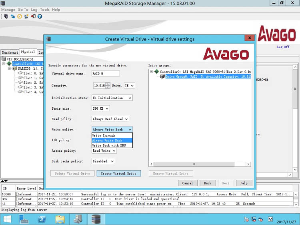Select Always Write Back option in list
300x225 pixels.
tap(112, 141)
